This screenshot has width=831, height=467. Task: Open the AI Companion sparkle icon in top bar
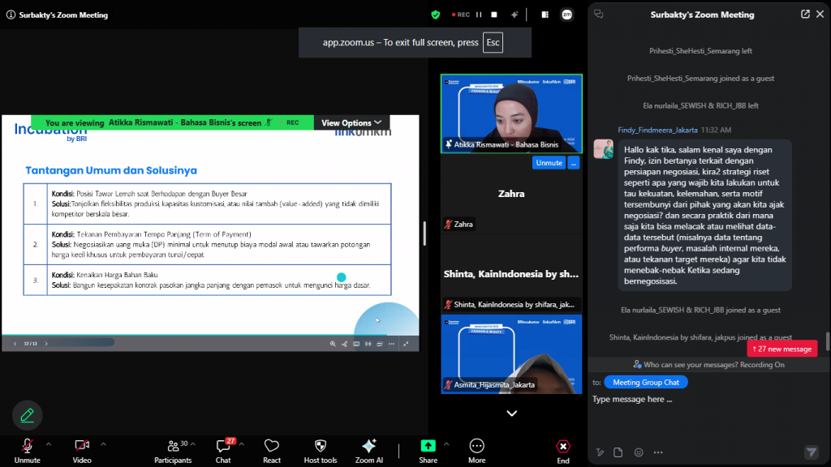coord(514,15)
